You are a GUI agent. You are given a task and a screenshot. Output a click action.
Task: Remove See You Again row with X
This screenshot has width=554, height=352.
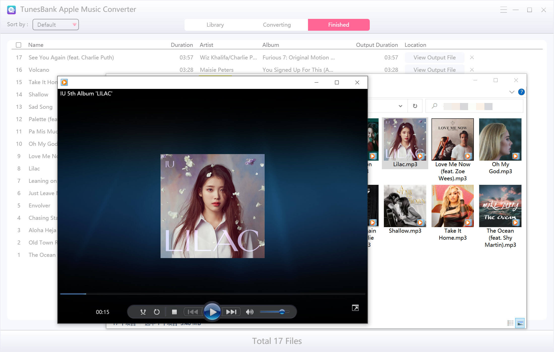pos(472,57)
